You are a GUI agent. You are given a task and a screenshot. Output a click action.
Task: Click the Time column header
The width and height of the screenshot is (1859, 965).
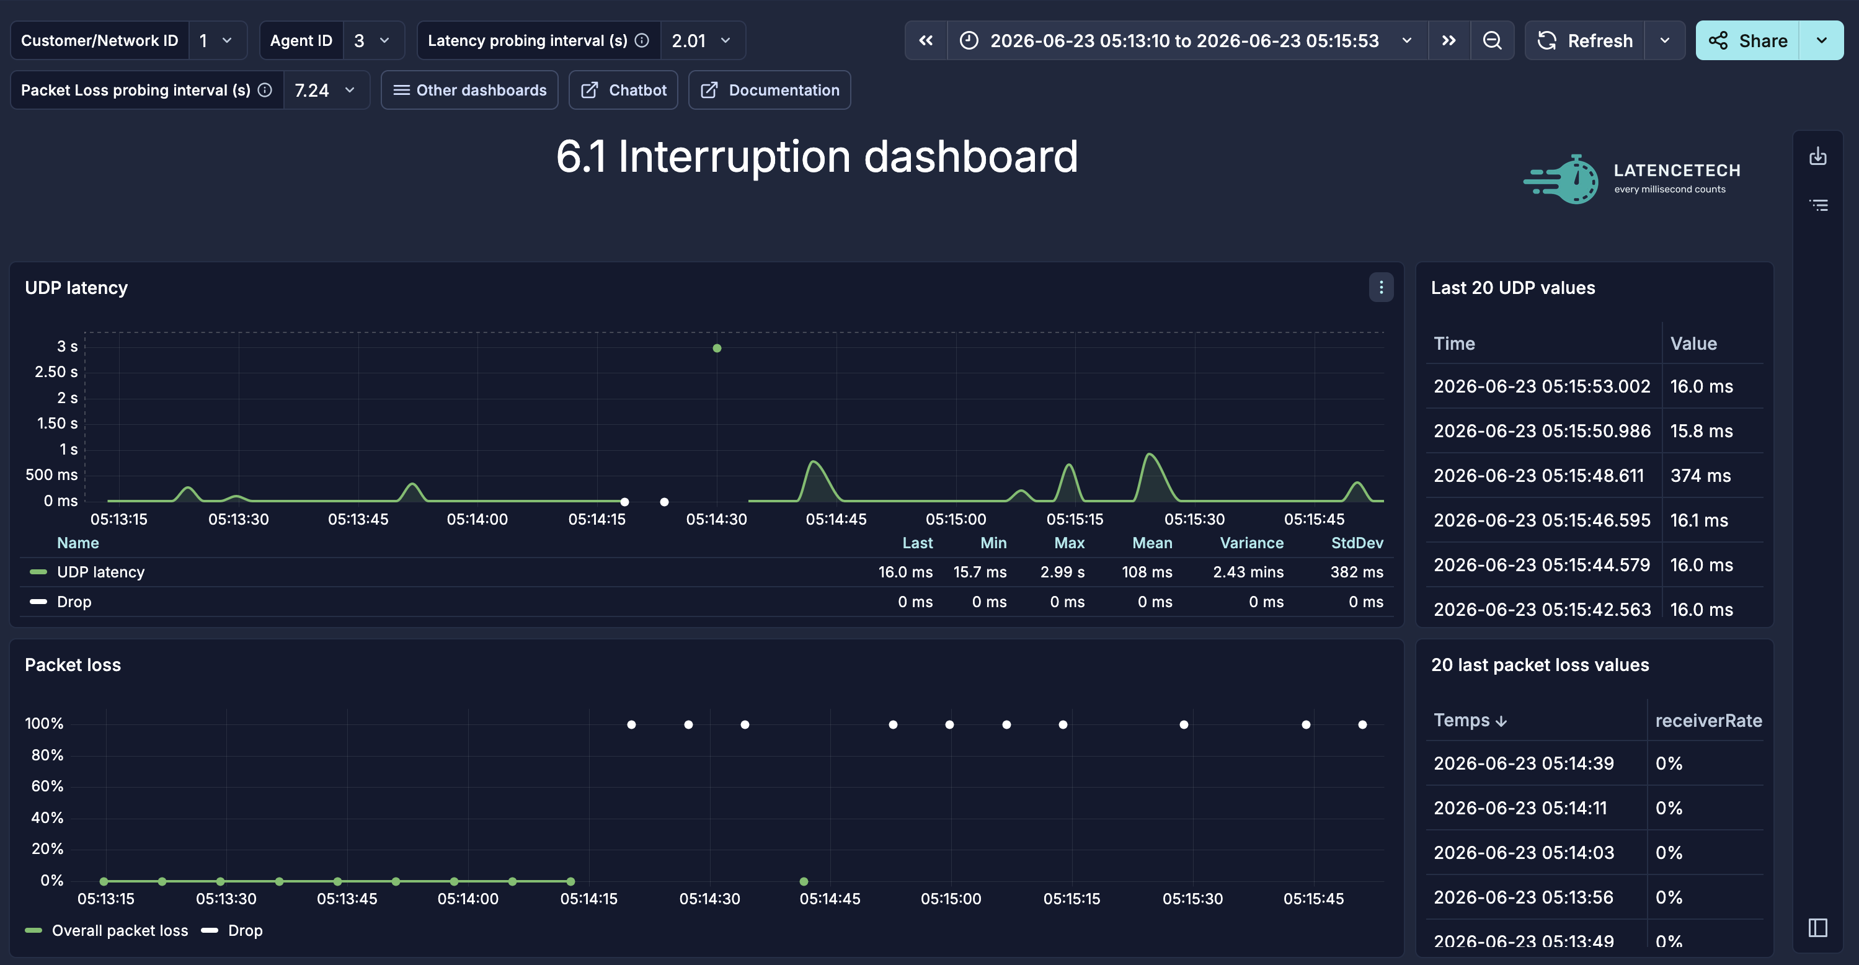click(1453, 344)
